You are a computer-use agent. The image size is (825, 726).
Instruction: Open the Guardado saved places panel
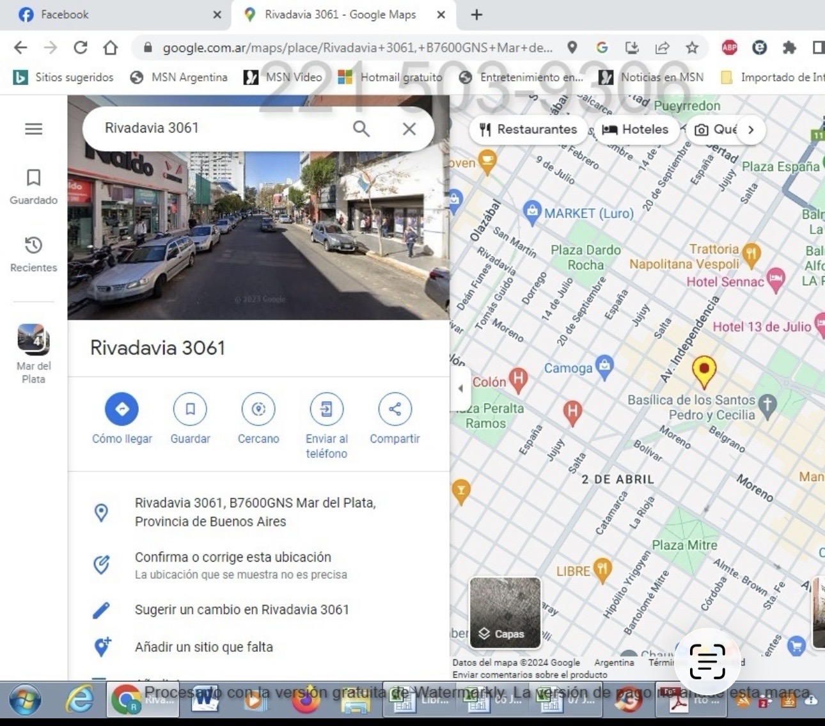33,186
